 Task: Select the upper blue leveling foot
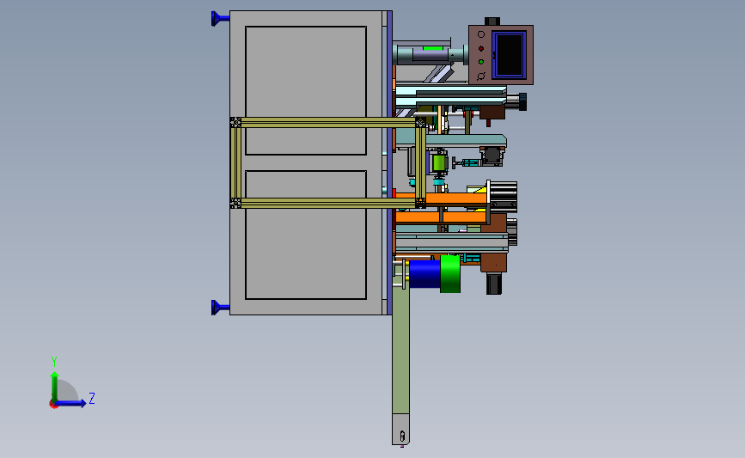[220, 19]
